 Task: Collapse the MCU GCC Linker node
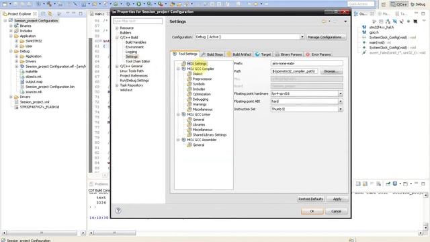[x=178, y=114]
